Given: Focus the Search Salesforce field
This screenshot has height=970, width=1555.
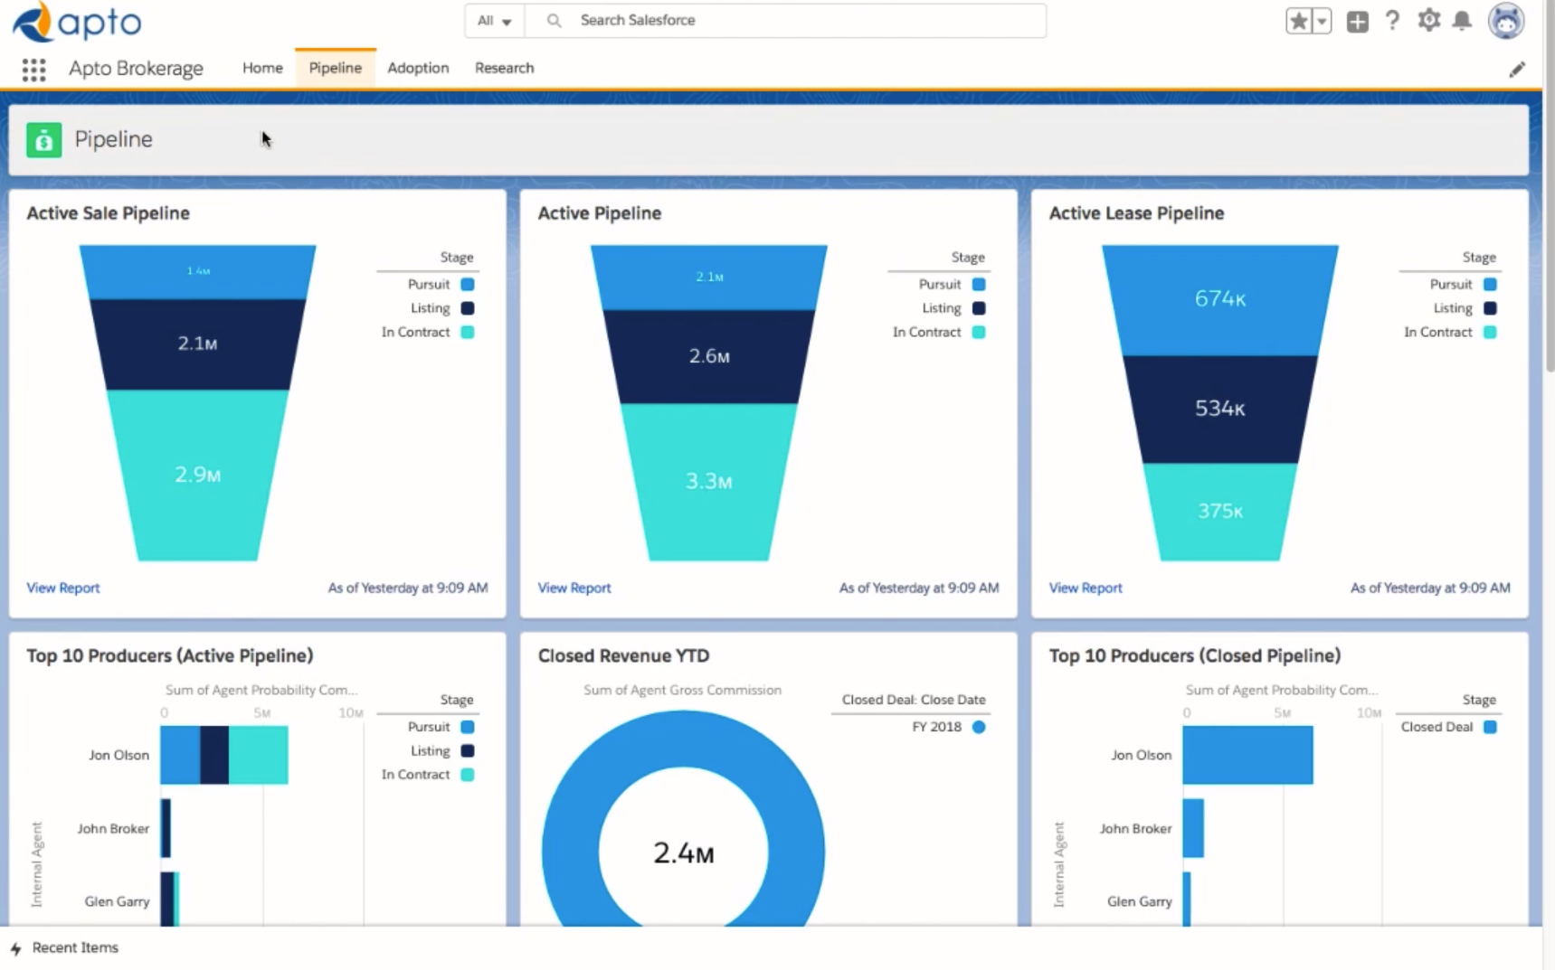Looking at the screenshot, I should tap(785, 21).
